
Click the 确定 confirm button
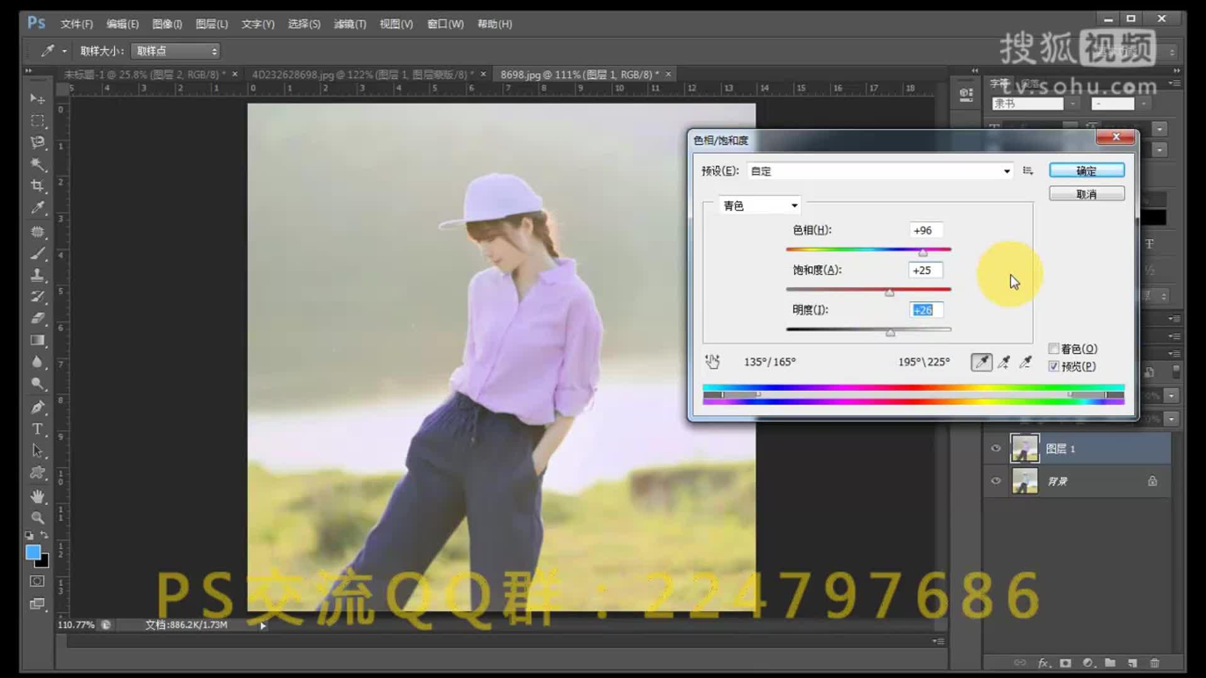1087,170
